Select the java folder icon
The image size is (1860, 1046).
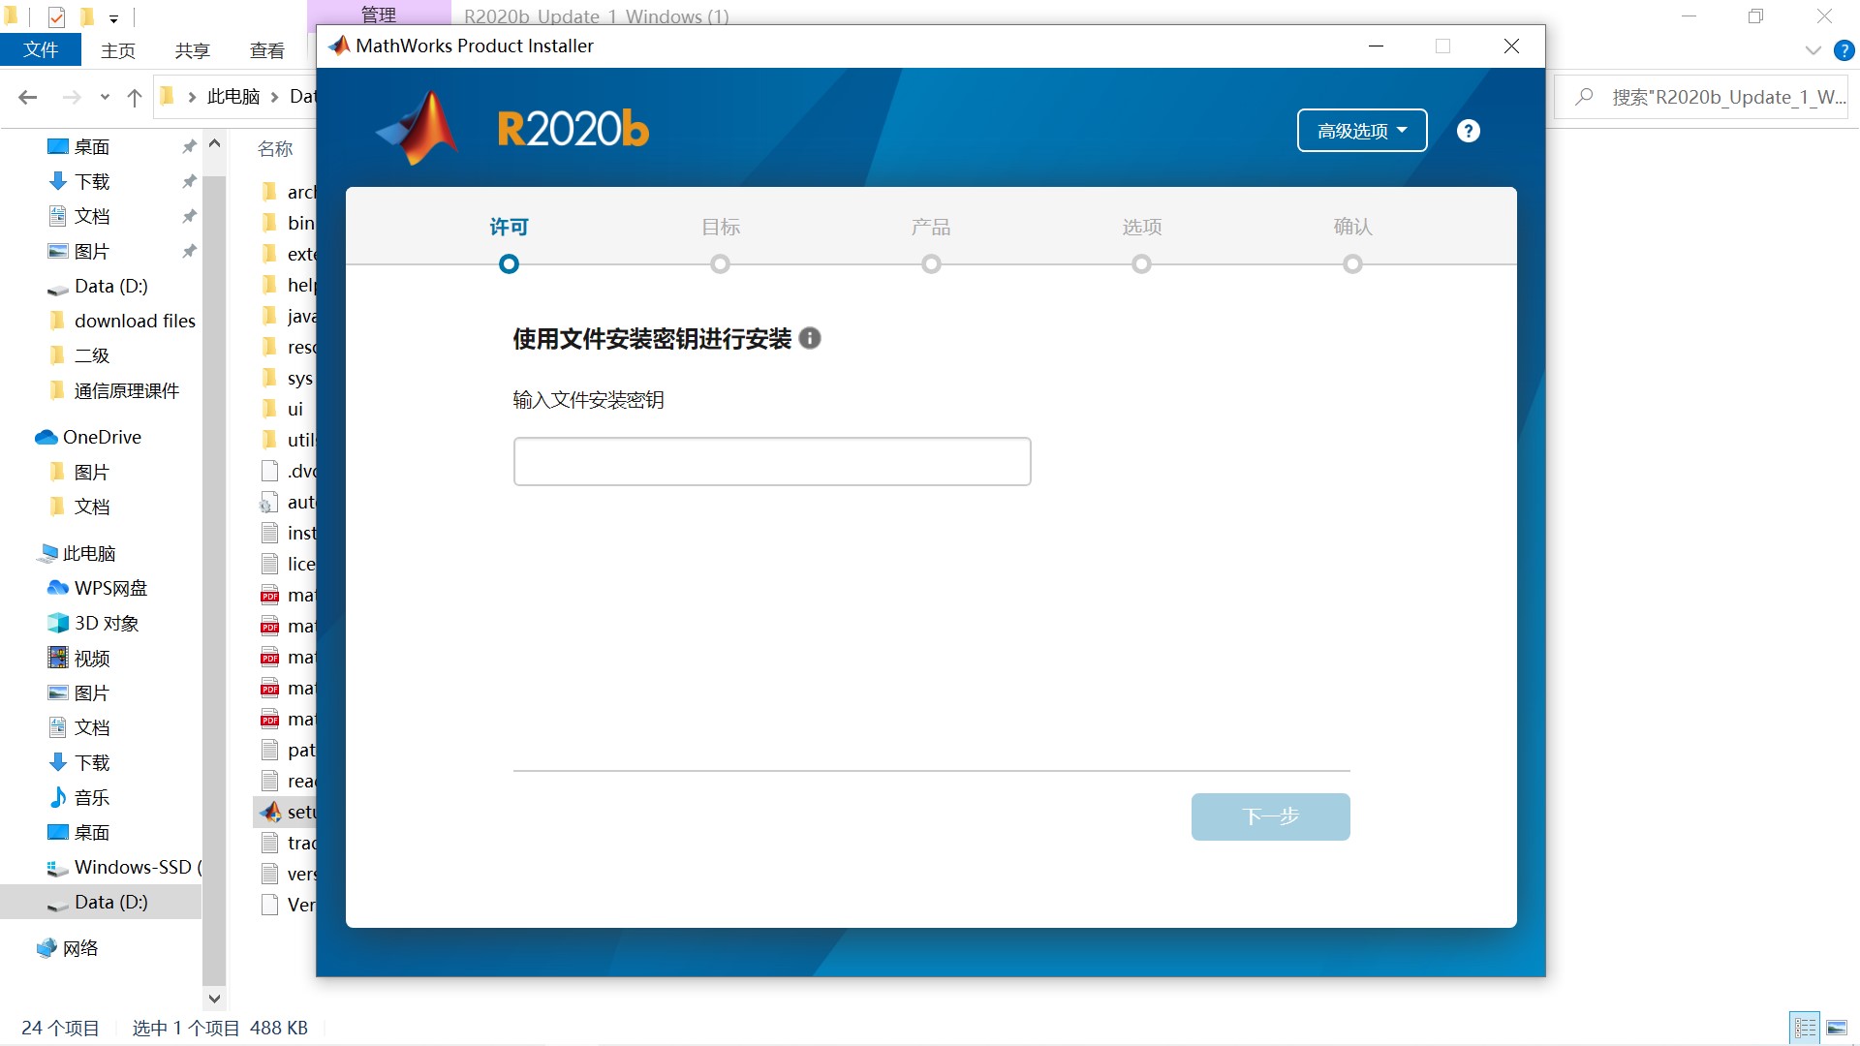[270, 316]
